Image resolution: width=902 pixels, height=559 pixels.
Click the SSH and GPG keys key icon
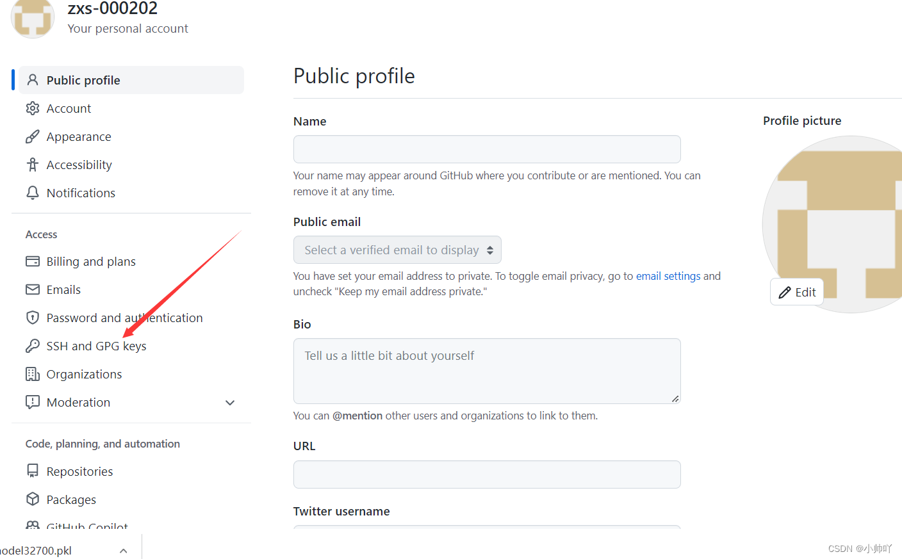(33, 346)
